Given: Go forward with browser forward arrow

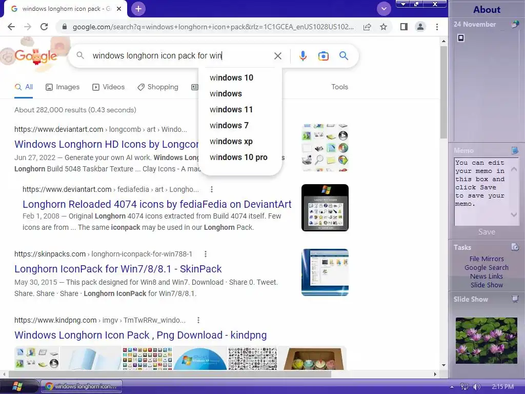Looking at the screenshot, I should 28,27.
